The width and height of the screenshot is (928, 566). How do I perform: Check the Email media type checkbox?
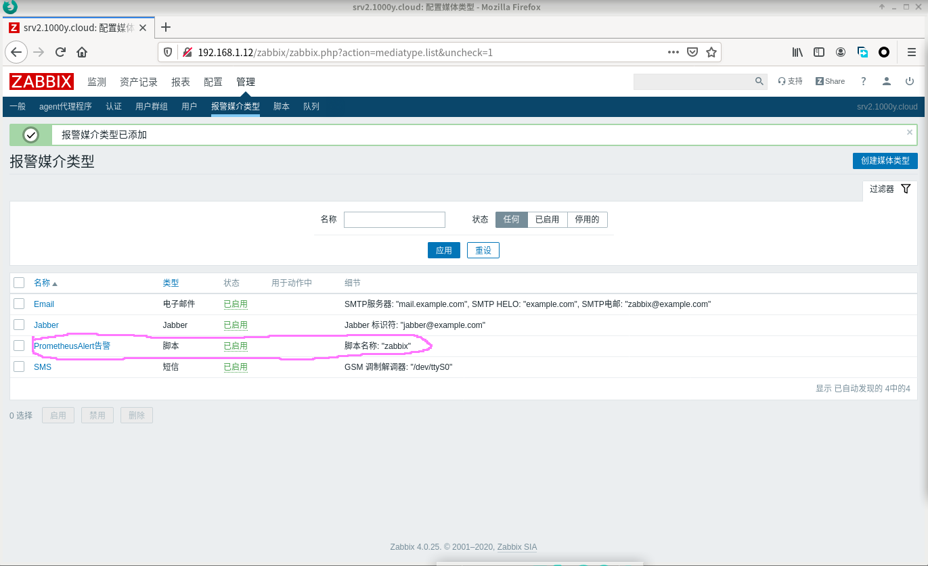coord(19,304)
